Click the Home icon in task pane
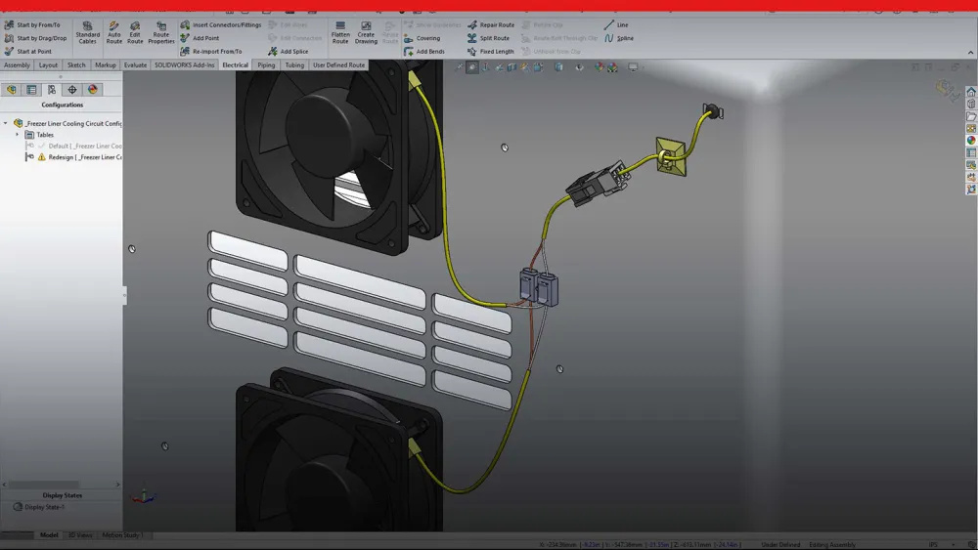 [970, 92]
